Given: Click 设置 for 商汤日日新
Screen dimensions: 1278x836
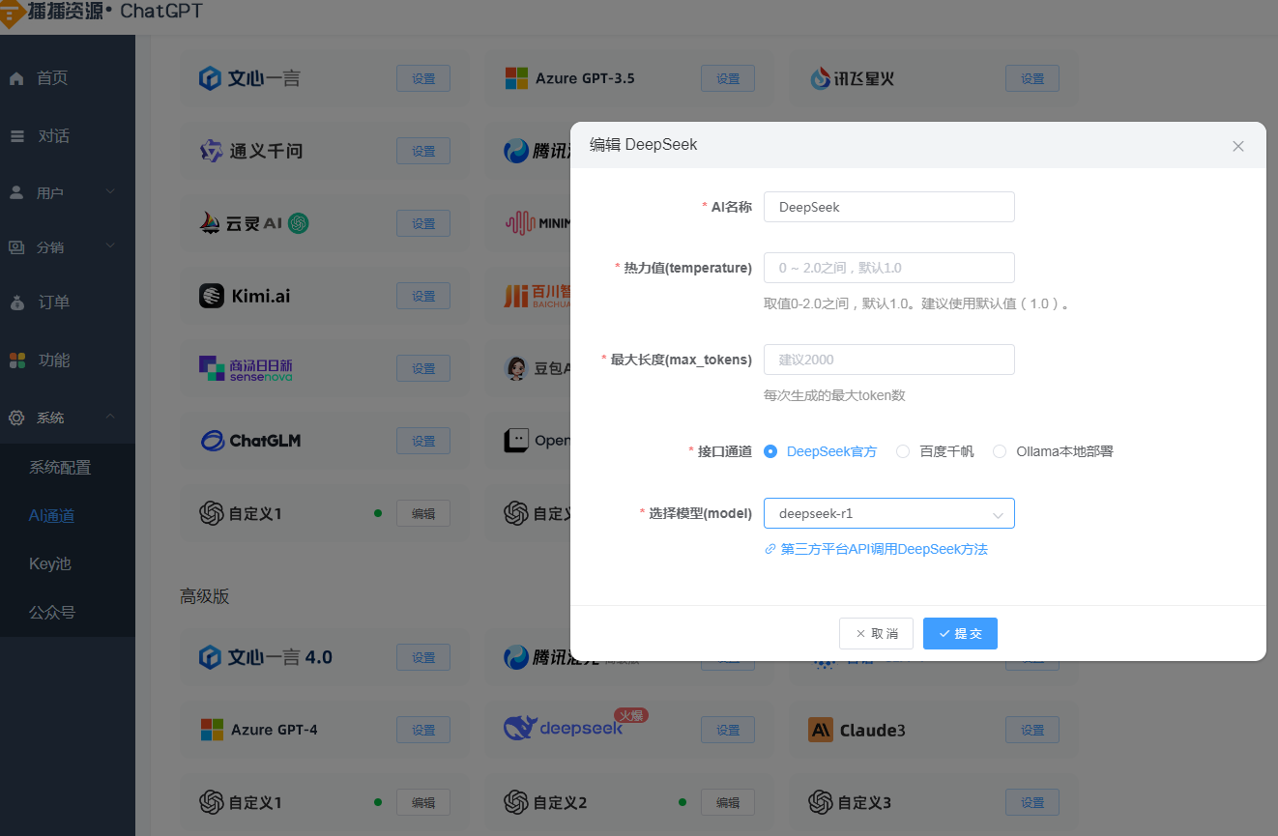Looking at the screenshot, I should point(423,369).
